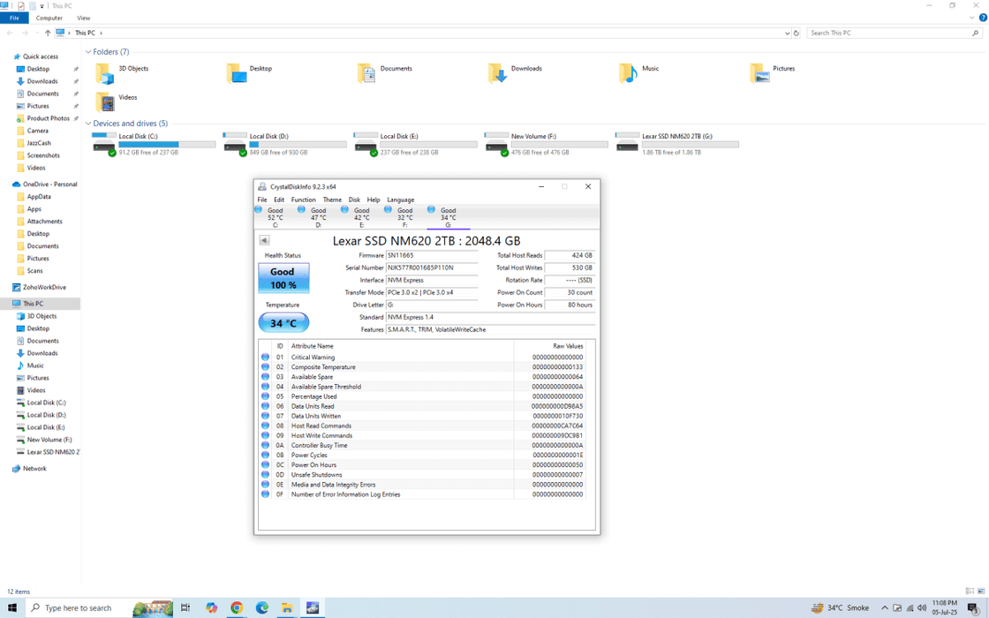Open the Function menu in CrystalDiskInfo
The width and height of the screenshot is (989, 618).
pyautogui.click(x=303, y=200)
